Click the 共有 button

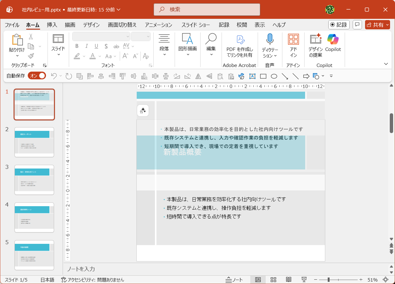377,25
